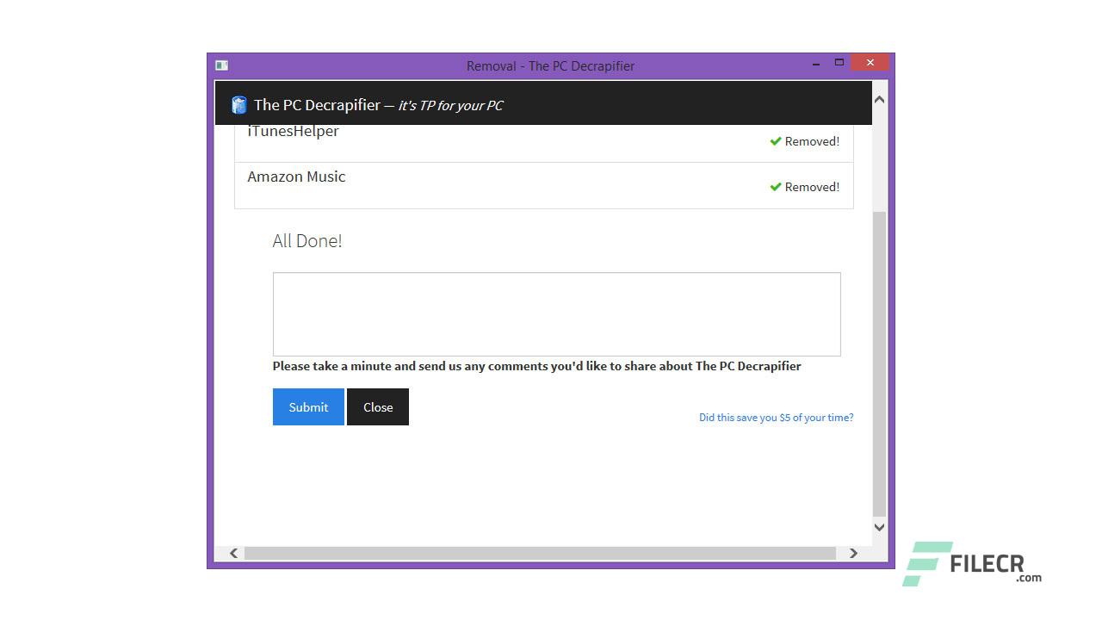Click the 'it's TP for your PC' tagline
The width and height of the screenshot is (1102, 620).
click(450, 106)
